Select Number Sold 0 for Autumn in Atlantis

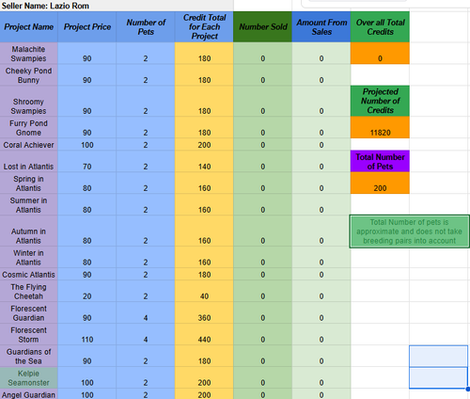pyautogui.click(x=263, y=231)
